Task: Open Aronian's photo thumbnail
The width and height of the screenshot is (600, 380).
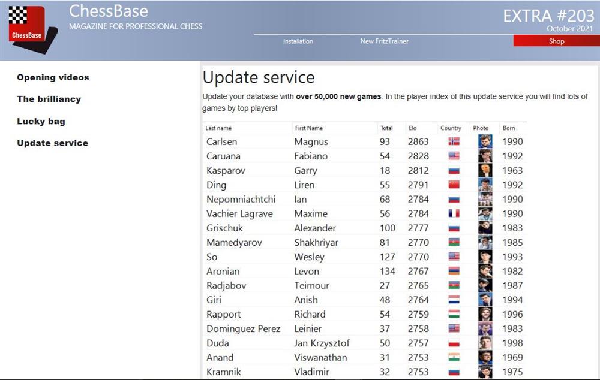Action: coord(485,271)
